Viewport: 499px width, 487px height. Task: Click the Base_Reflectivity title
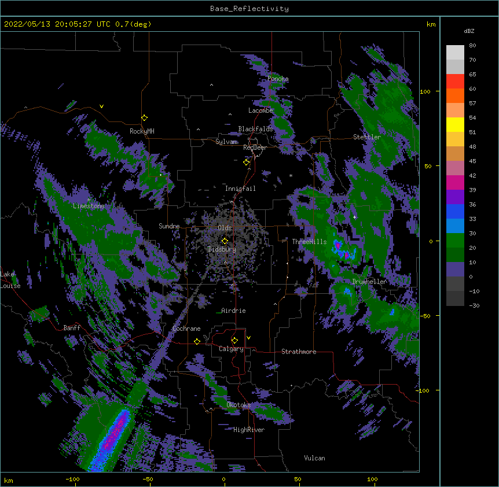[249, 9]
